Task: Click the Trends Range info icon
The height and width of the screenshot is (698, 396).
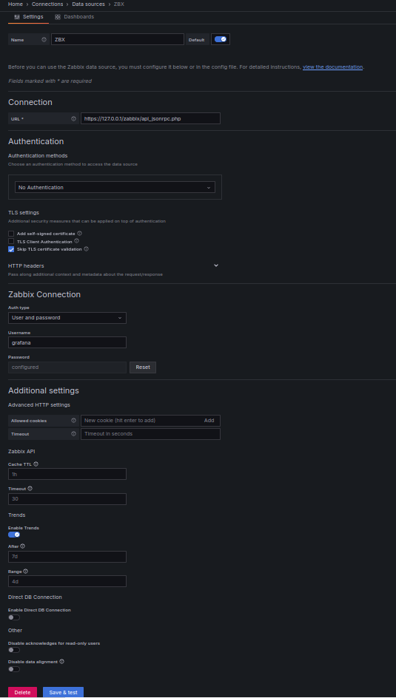Action: tap(26, 571)
